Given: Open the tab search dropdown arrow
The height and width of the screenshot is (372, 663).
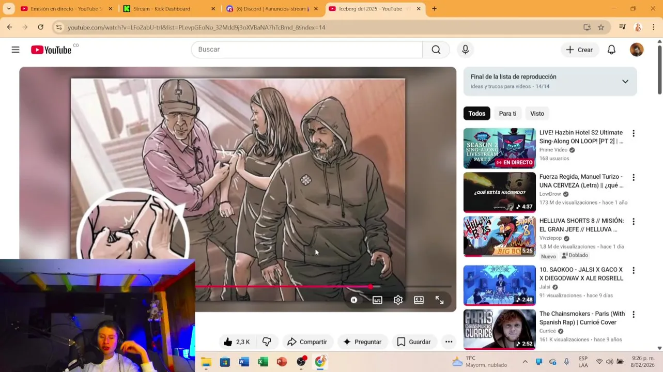Looking at the screenshot, I should point(9,9).
